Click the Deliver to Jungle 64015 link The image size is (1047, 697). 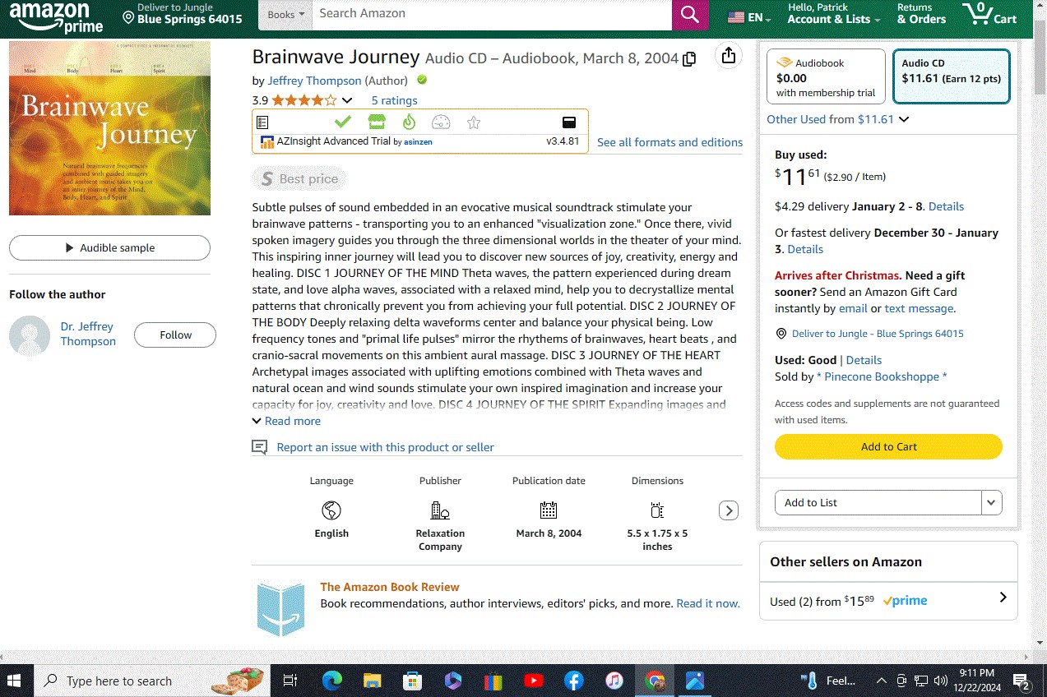point(878,334)
